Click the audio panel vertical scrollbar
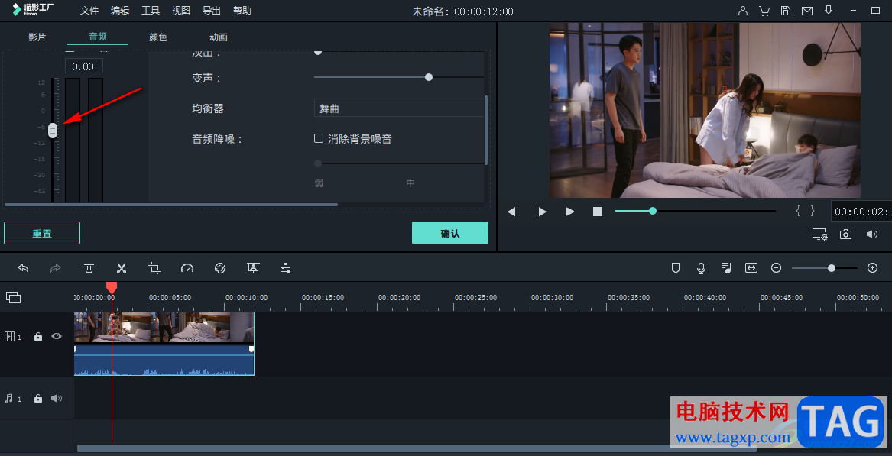892x456 pixels. (486, 130)
